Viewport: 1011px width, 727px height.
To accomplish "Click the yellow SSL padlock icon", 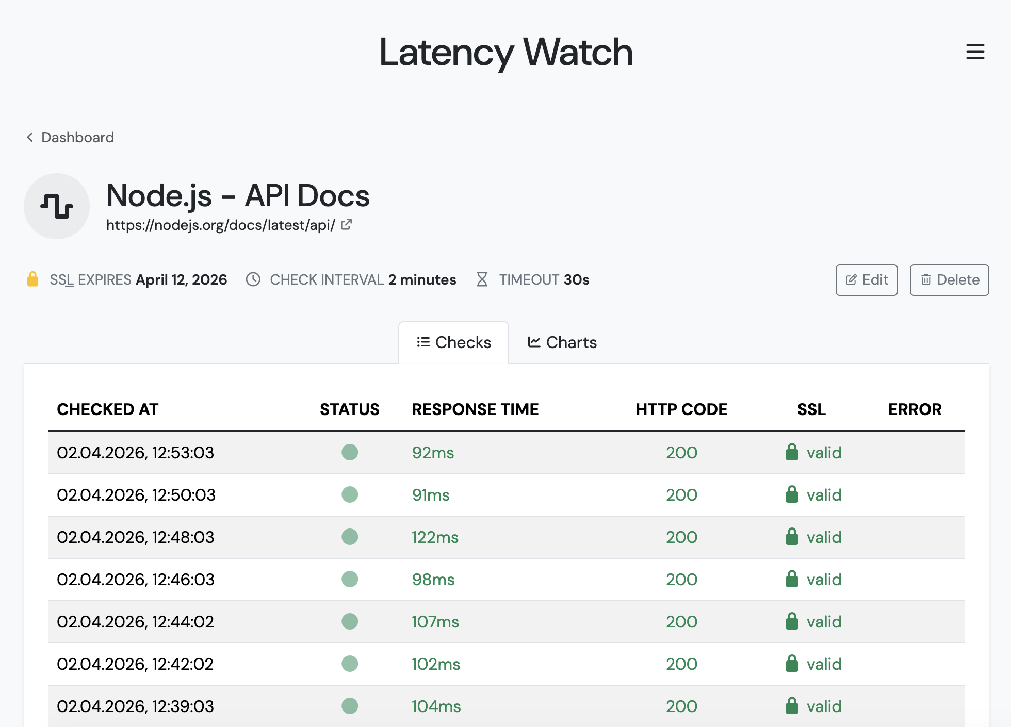I will [33, 279].
